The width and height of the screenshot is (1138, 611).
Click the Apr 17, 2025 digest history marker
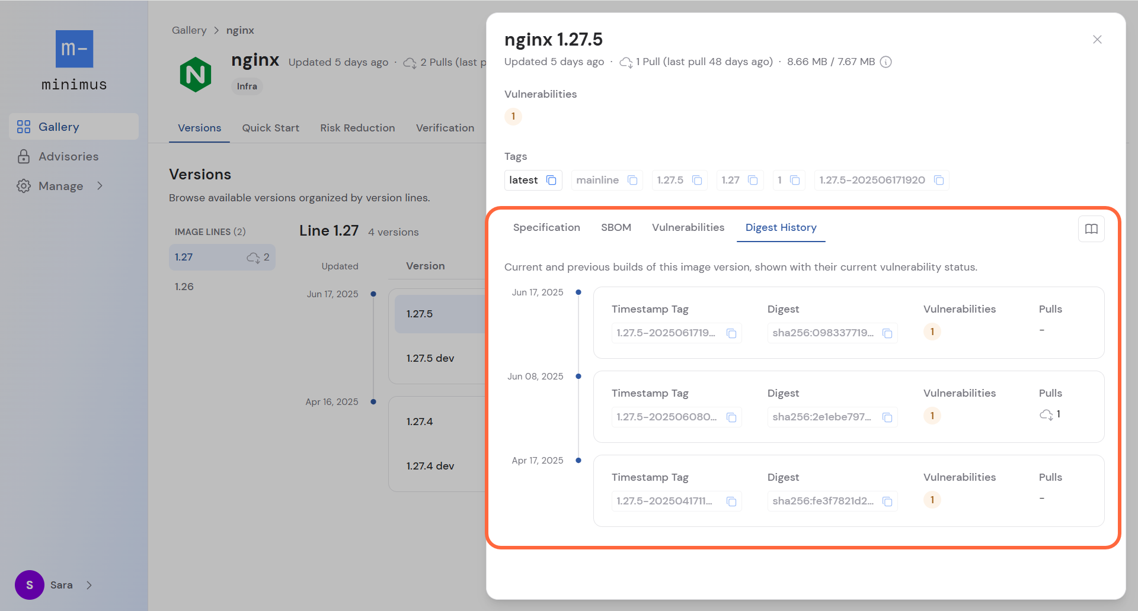point(578,461)
